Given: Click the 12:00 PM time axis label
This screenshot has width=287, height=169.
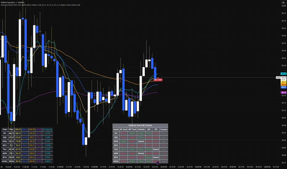Looking at the screenshot, I should [60, 167].
